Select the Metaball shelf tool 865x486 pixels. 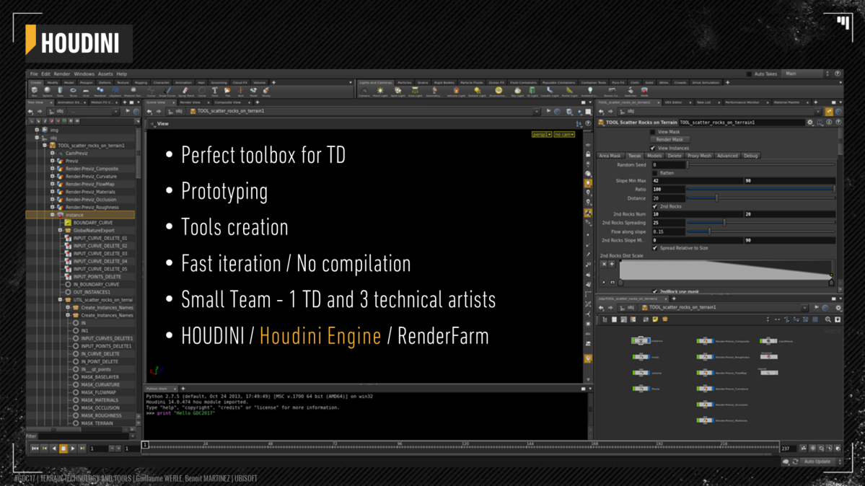100,92
